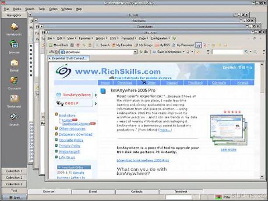Open the main Books menu
The image size is (268, 201).
click(x=17, y=9)
